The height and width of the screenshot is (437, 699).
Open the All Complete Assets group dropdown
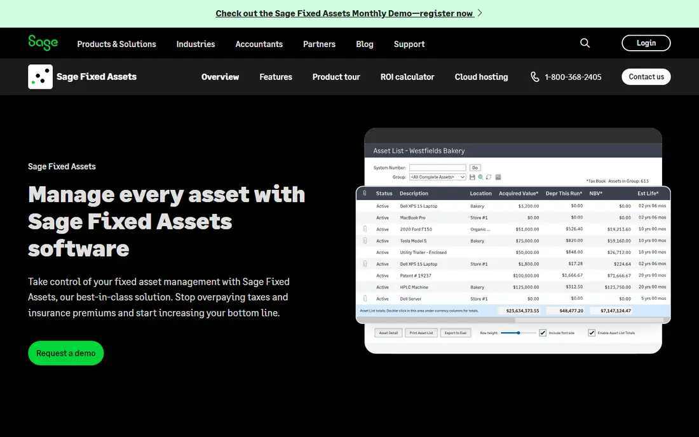click(438, 177)
